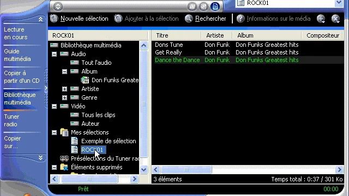Expand the Genre tree node

coord(64,97)
